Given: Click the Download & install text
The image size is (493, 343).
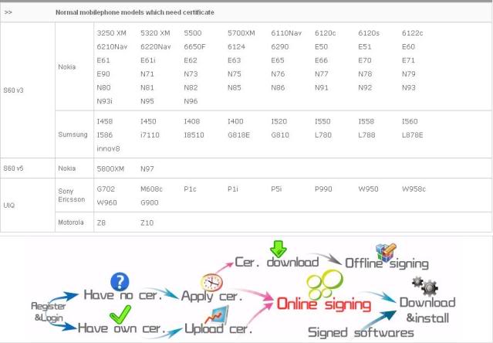Looking at the screenshot, I should [427, 309].
